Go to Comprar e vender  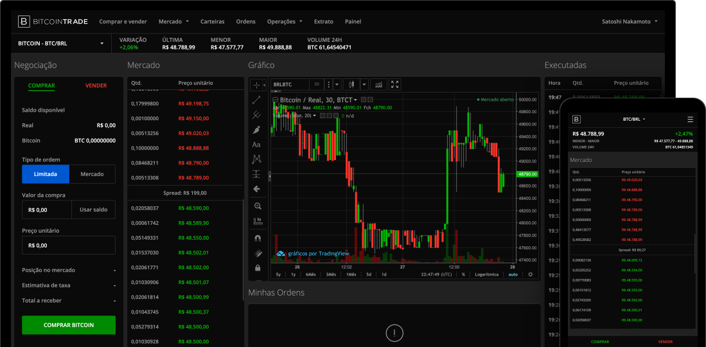coord(123,21)
